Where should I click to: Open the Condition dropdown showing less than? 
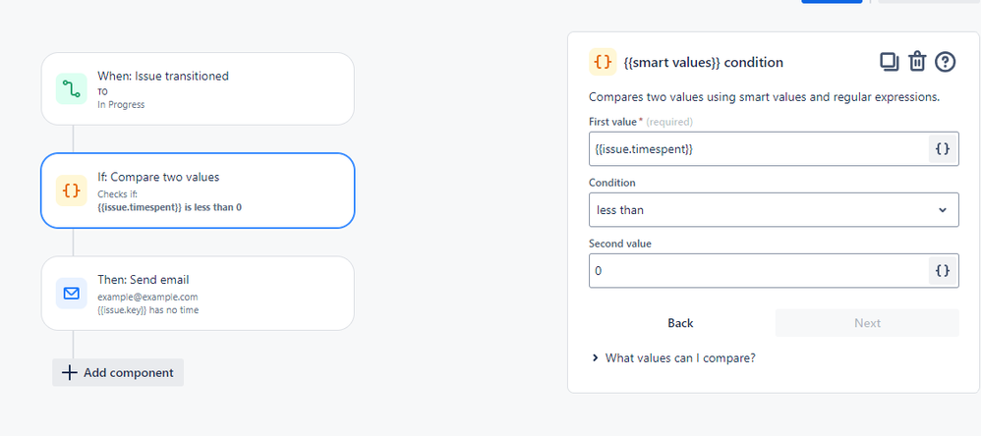pos(774,210)
